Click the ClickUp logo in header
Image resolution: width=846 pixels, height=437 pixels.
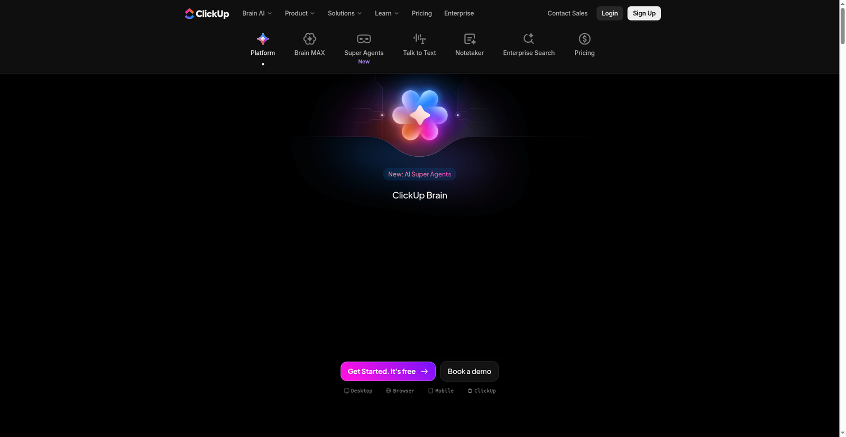click(x=207, y=14)
